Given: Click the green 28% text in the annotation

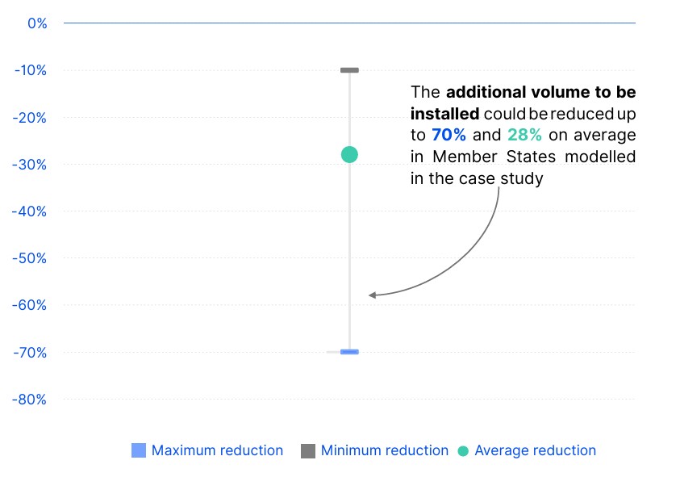Looking at the screenshot, I should point(524,135).
